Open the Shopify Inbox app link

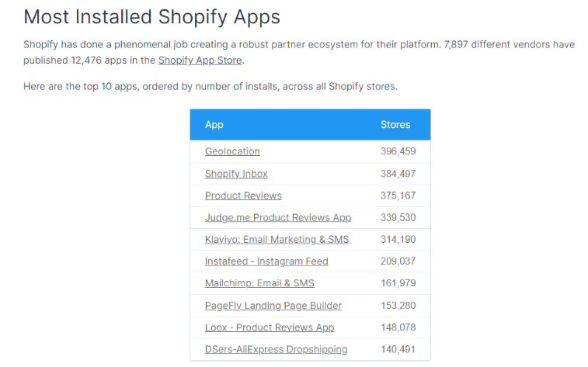(x=236, y=174)
